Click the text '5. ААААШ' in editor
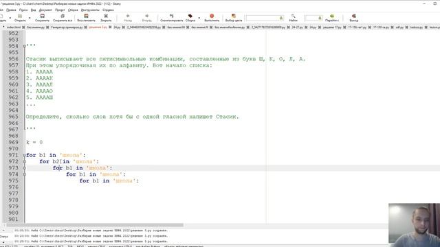This screenshot has width=440, height=247. (39, 97)
